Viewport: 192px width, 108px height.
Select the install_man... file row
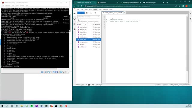[89, 37]
